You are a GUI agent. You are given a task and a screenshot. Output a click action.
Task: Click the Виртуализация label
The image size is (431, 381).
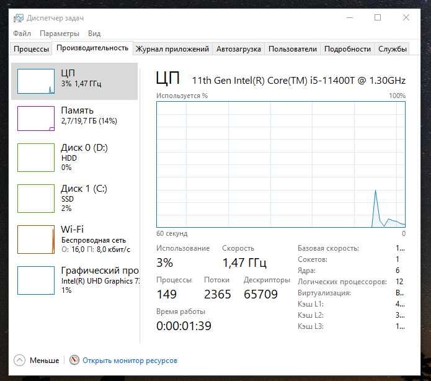(324, 293)
